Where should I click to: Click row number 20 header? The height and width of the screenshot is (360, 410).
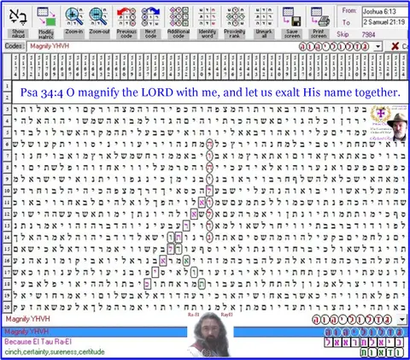[8, 307]
